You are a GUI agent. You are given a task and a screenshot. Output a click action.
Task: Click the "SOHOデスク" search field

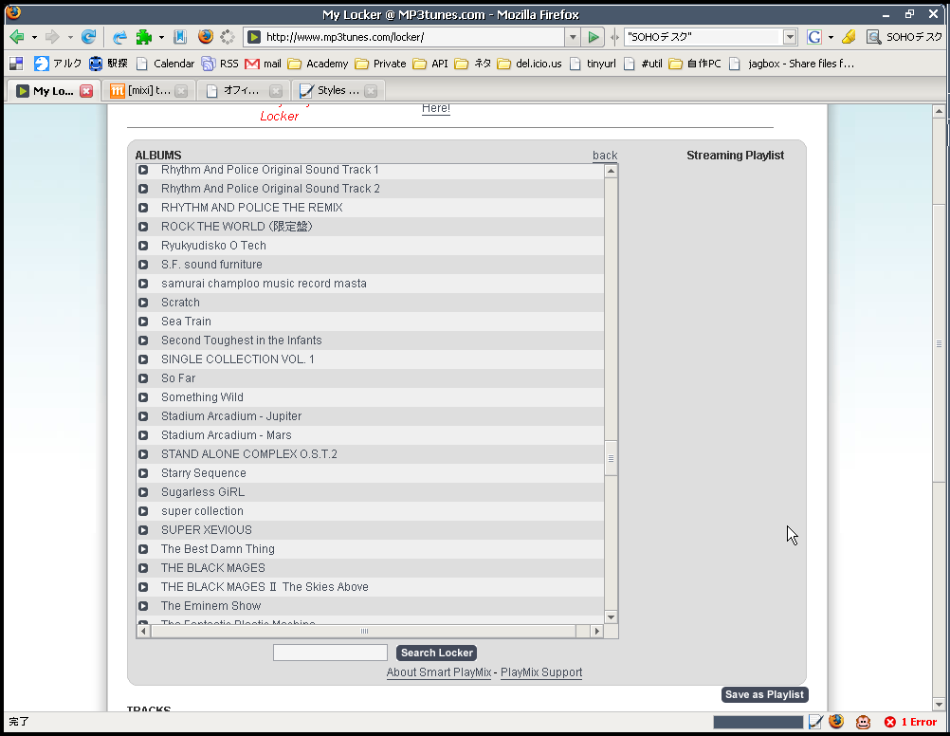point(703,38)
